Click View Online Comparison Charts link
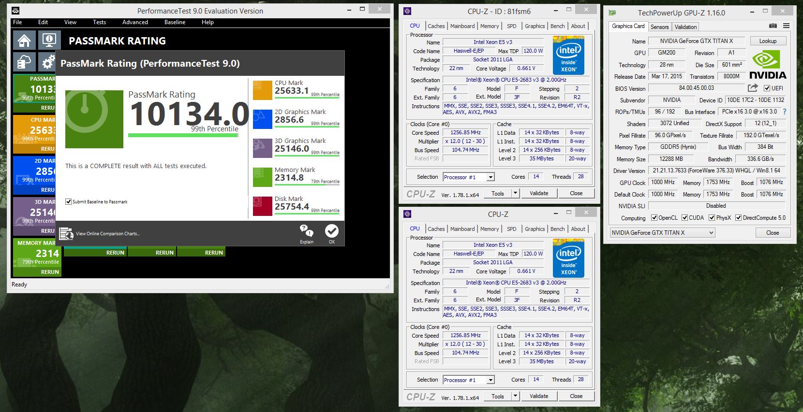803x412 pixels. pos(108,234)
